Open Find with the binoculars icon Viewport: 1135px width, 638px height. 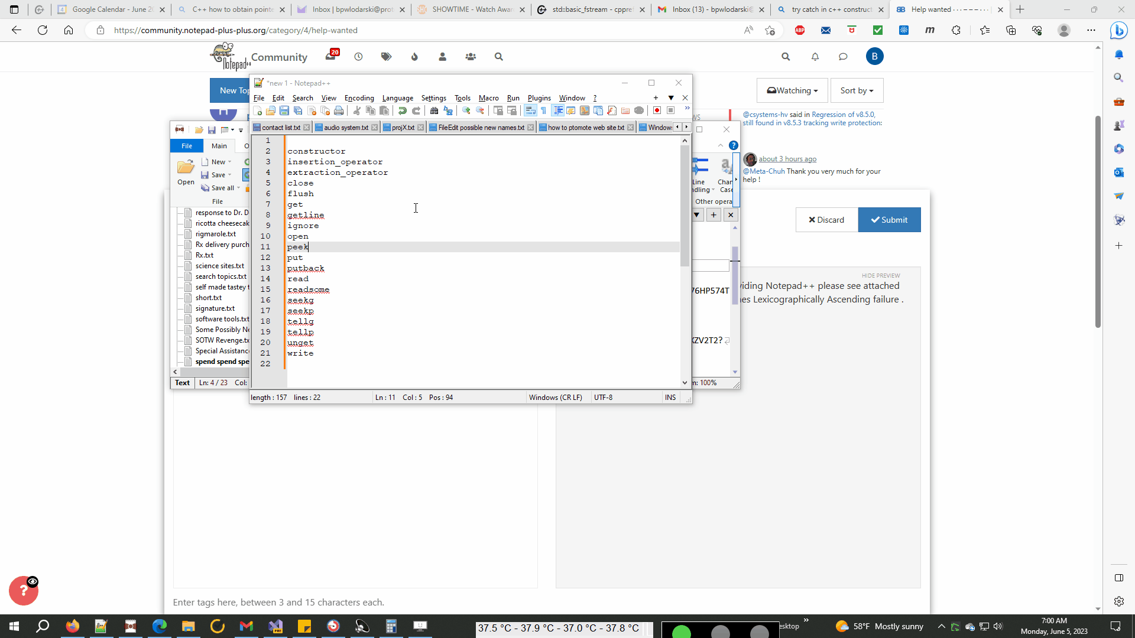pos(434,110)
